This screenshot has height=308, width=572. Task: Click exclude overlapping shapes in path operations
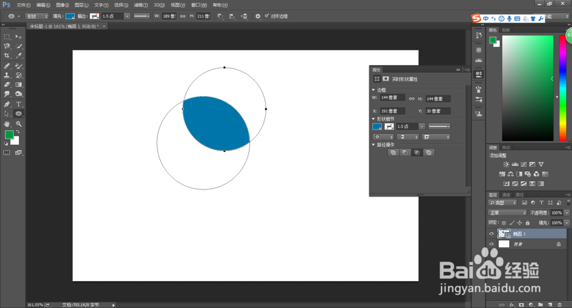[x=429, y=152]
